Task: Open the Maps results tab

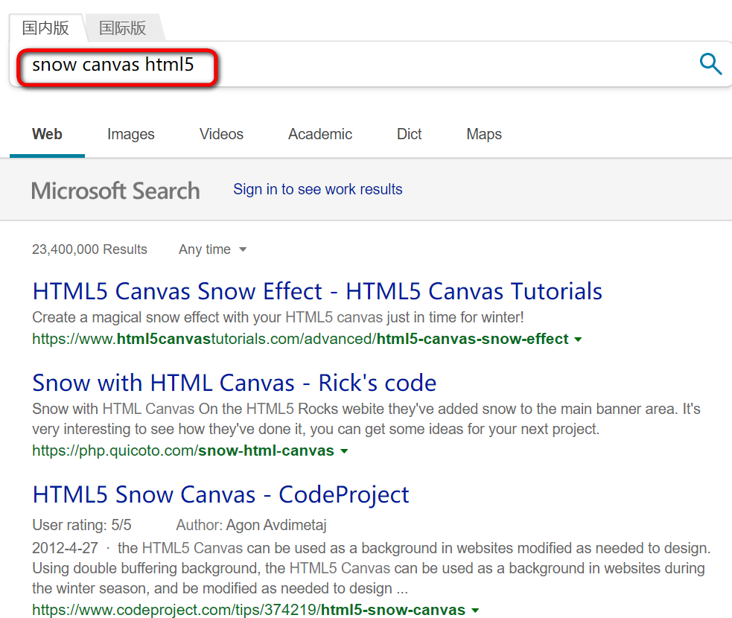Action: pos(484,134)
